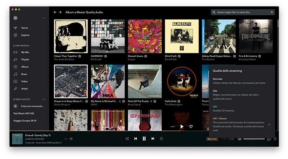Open the MIKA My Name Is Michael album
The height and width of the screenshot is (159, 288).
[x=108, y=81]
